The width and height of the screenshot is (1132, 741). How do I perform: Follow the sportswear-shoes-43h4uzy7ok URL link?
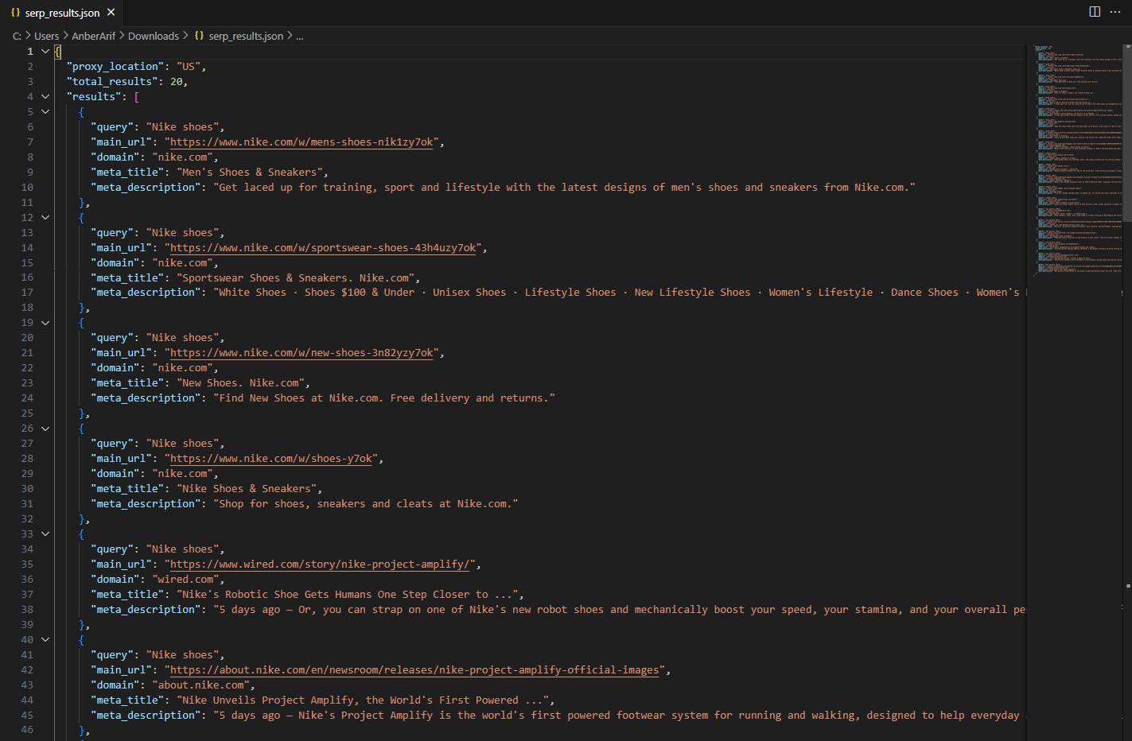tap(323, 248)
